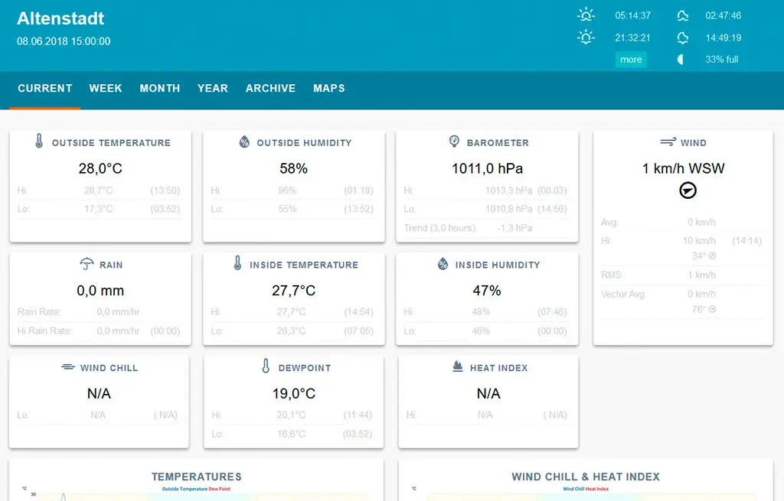This screenshot has width=784, height=501.
Task: Click the Outside Temperature legend label in chart
Action: pos(185,489)
